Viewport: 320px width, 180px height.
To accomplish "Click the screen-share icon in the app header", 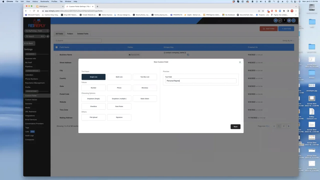I will point(280,20).
